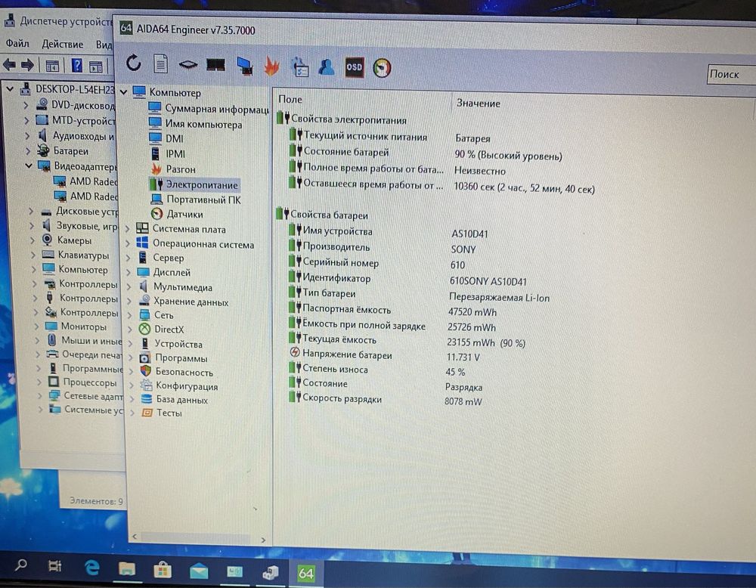Click the sensor gauge icon in toolbar
Viewport: 756px width, 588px height.
(382, 68)
